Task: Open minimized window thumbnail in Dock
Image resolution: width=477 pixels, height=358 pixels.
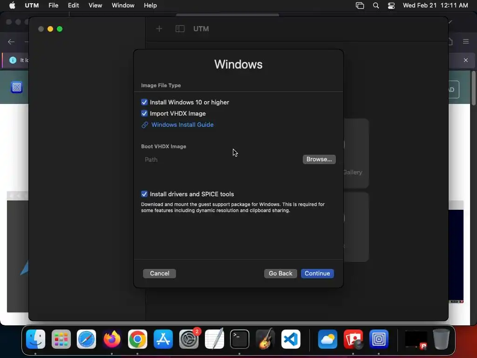Action: coord(416,339)
